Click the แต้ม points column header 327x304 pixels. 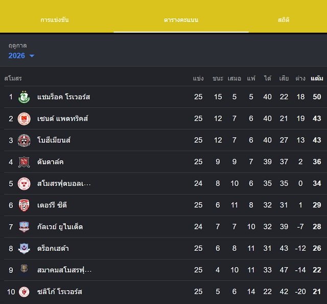pos(317,78)
